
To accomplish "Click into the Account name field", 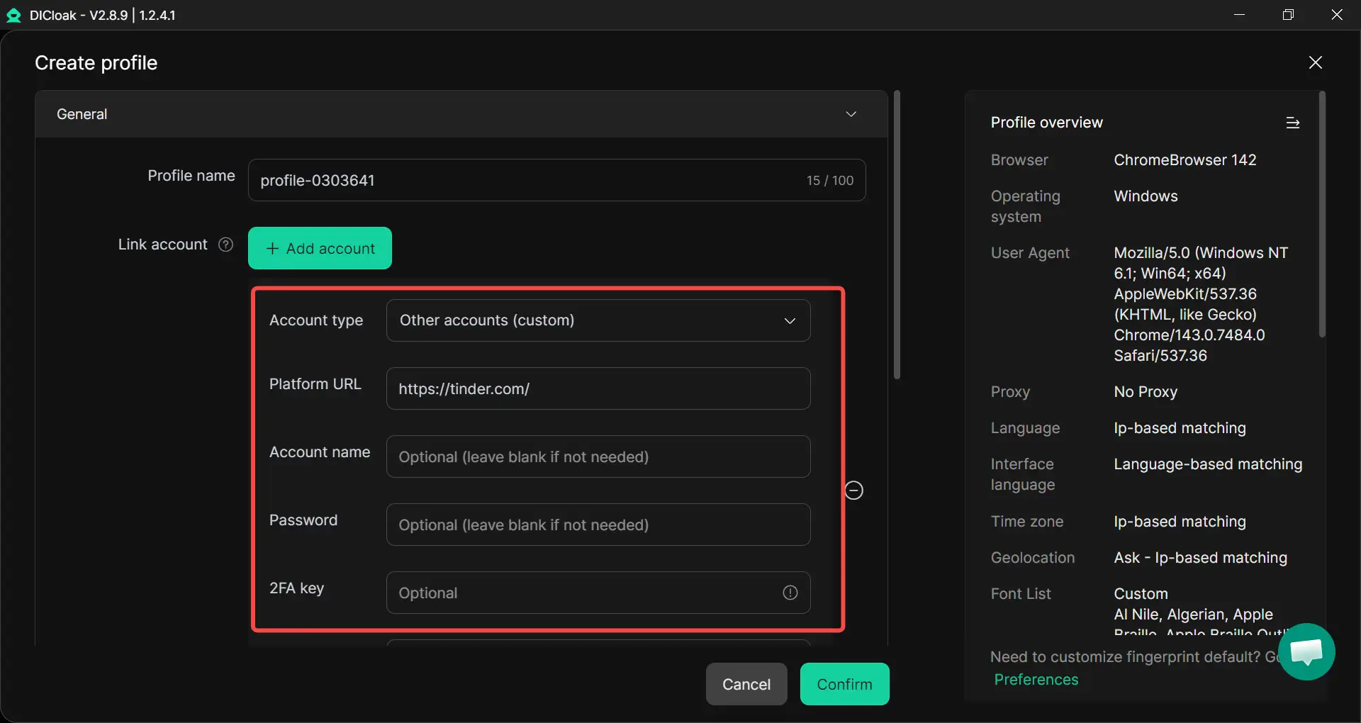I will (x=598, y=456).
